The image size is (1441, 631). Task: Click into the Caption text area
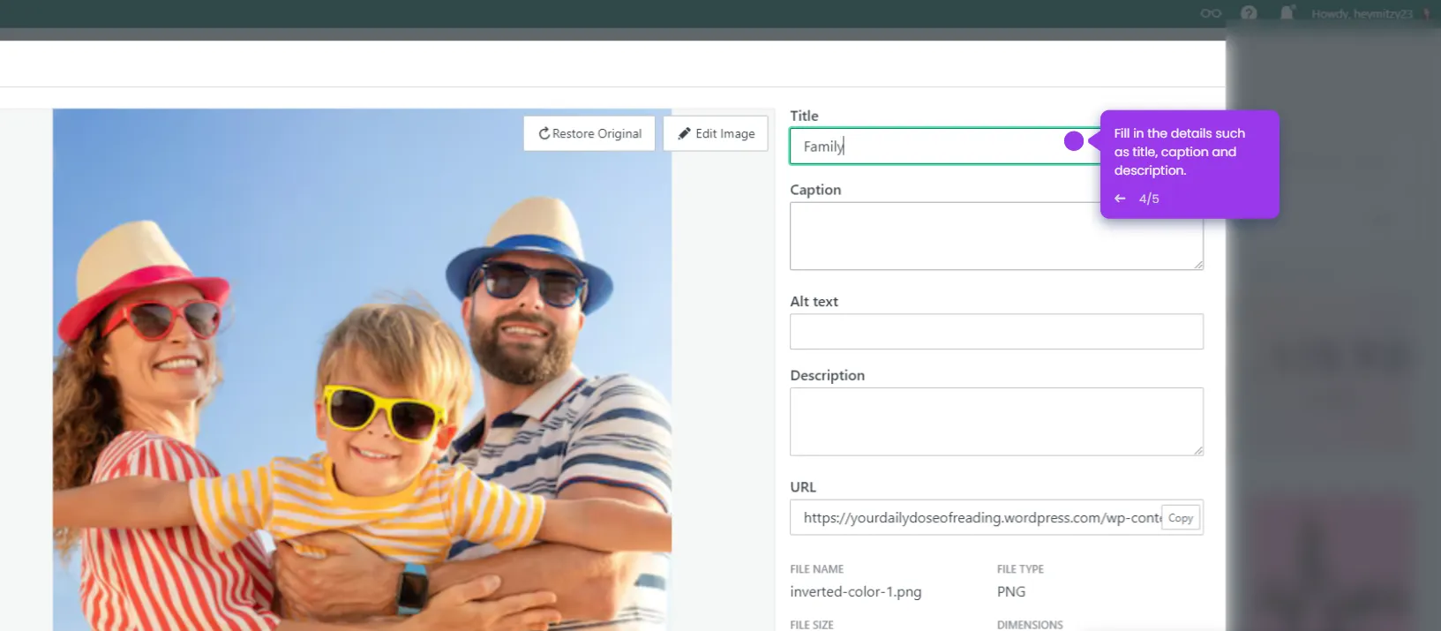click(x=996, y=236)
